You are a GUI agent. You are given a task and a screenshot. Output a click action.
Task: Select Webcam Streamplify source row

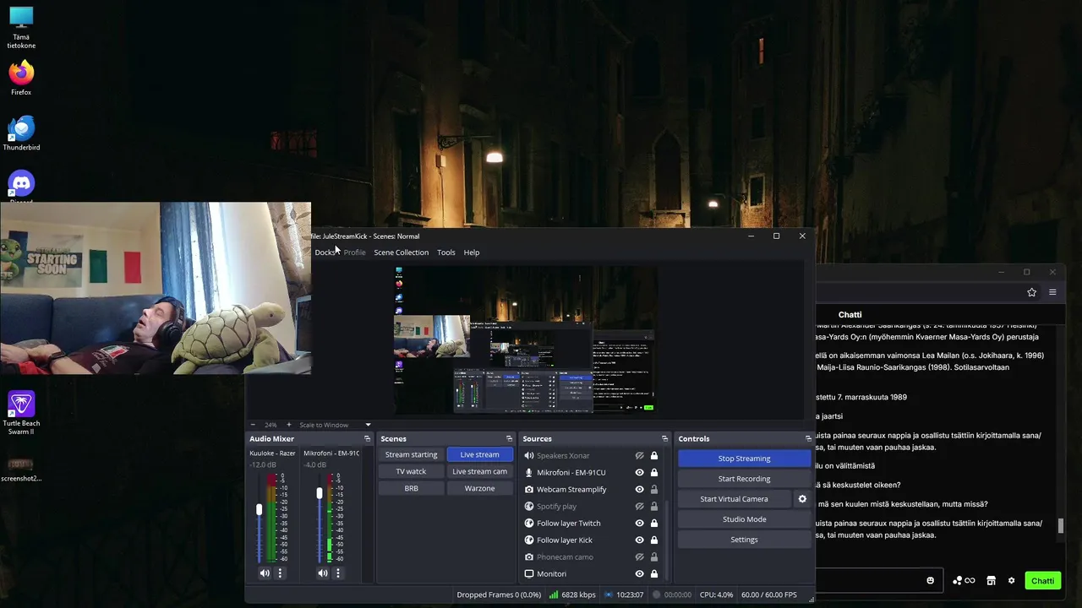(592, 490)
